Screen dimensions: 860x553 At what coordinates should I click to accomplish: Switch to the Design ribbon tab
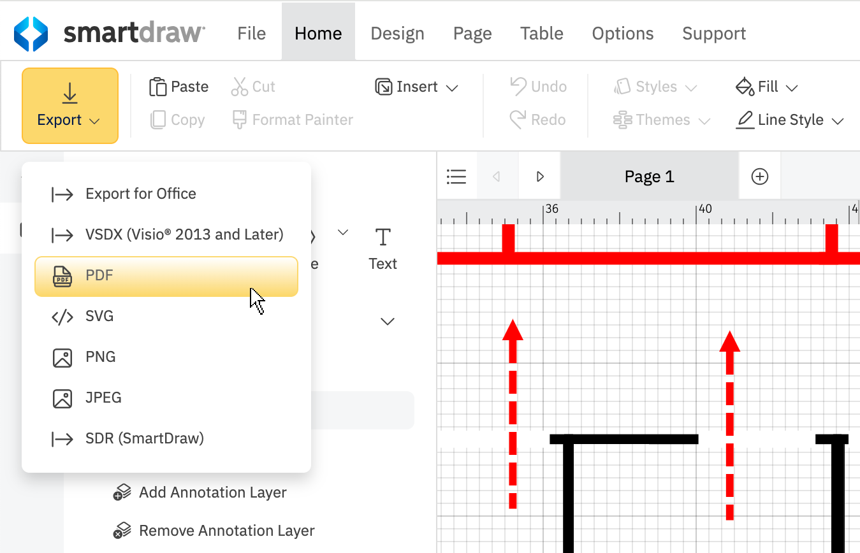point(397,33)
